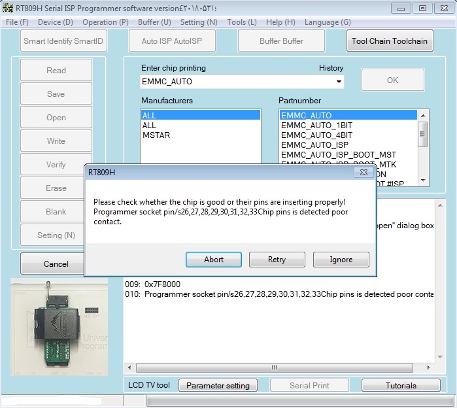Viewport: 457px width, 408px height.
Task: Click Partnumber list scroll down arrow
Action: pos(423,180)
